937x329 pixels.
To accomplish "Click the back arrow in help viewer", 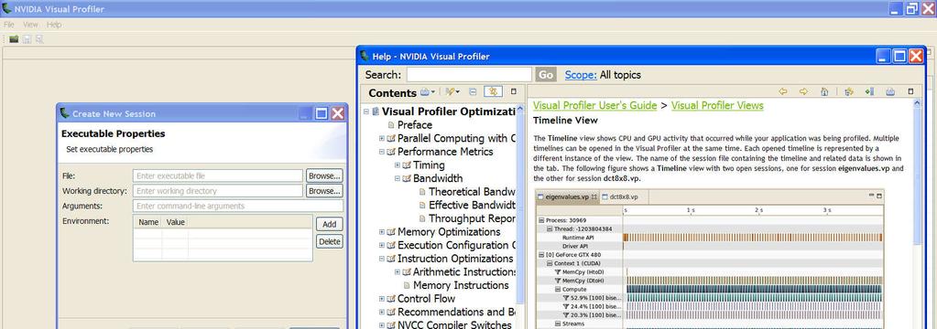I will coord(783,91).
